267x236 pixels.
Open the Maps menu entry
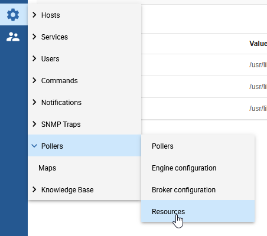click(x=84, y=168)
